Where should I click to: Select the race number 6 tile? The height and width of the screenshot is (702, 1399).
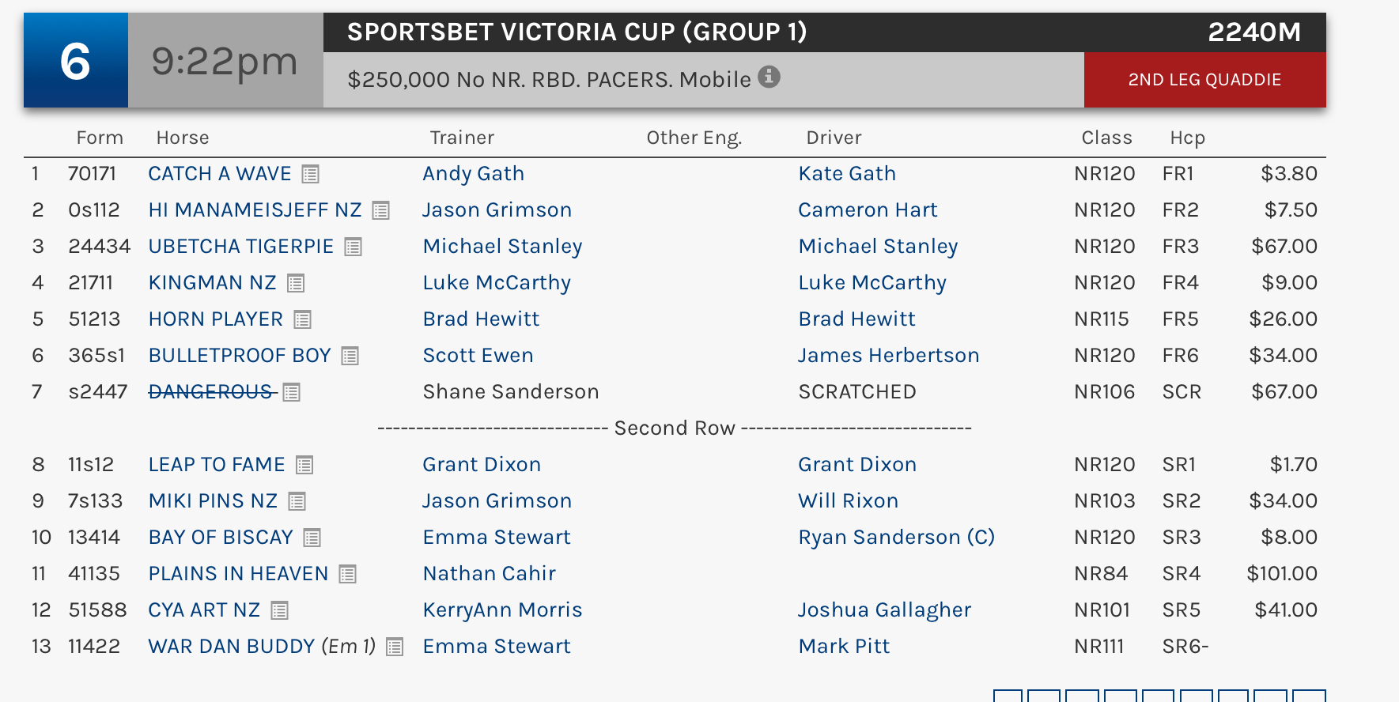(76, 60)
